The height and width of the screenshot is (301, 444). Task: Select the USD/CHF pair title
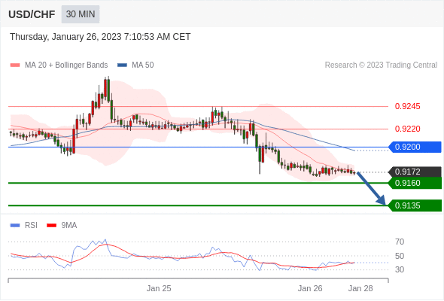pyautogui.click(x=32, y=14)
